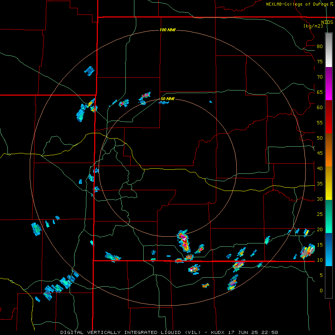This screenshot has width=335, height=335.
Task: Pick the yellow segment of the VIL scale
Action: 329,183
